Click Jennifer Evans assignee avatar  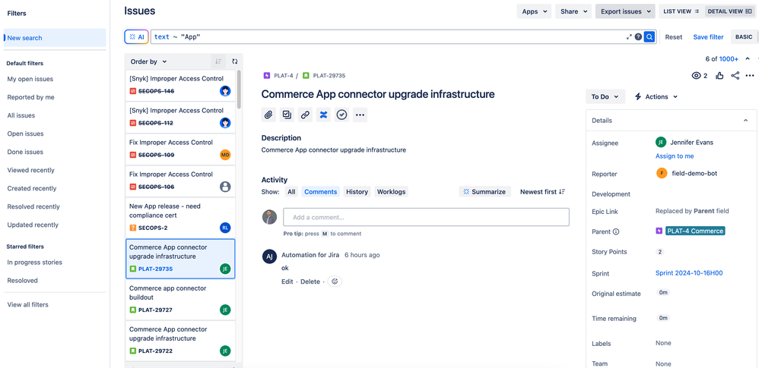pyautogui.click(x=661, y=142)
